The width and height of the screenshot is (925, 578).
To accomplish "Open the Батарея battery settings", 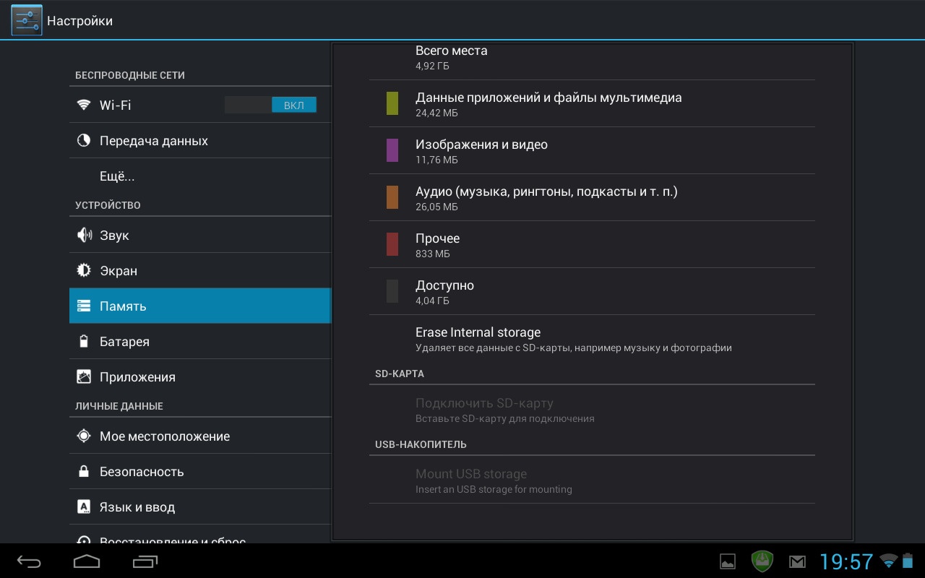I will (x=124, y=342).
